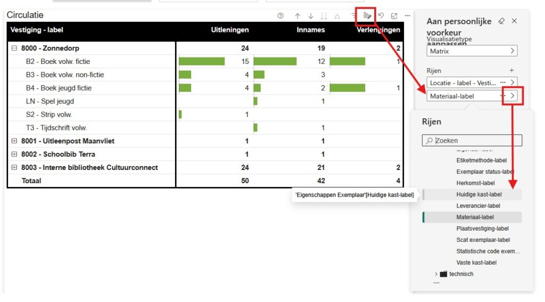
Task: Open focus mode for Circulatie visual
Action: (394, 16)
